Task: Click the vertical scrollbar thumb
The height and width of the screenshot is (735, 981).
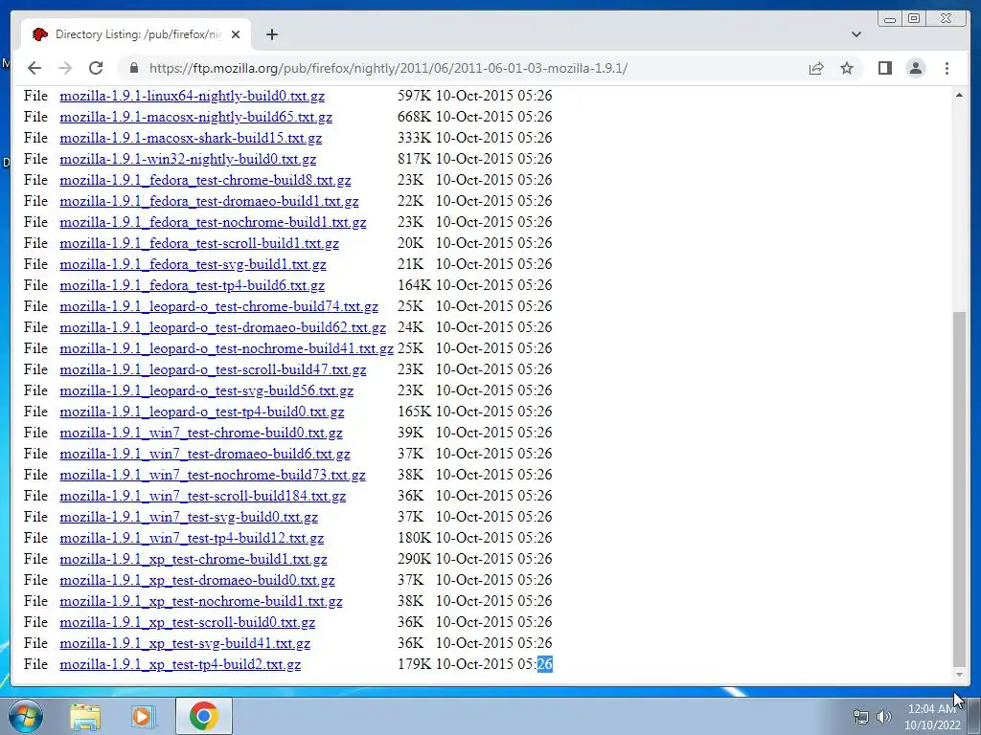Action: pyautogui.click(x=959, y=487)
